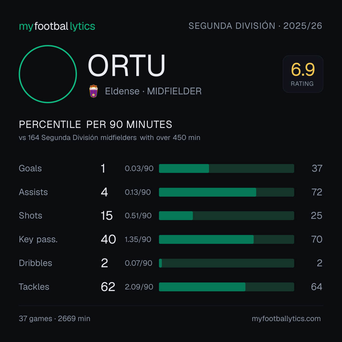Click the Eldense club crest icon
The width and height of the screenshot is (342, 342).
(93, 91)
